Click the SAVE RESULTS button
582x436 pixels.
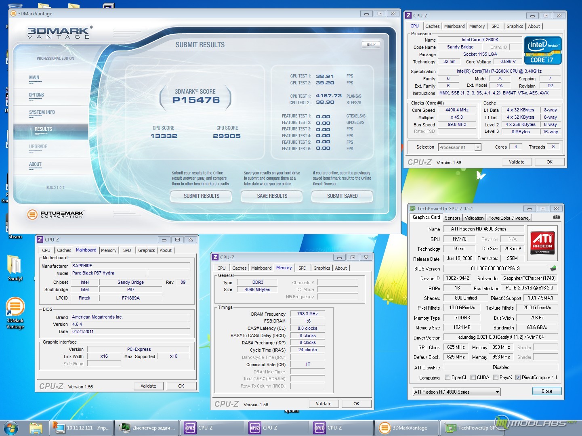coord(272,196)
